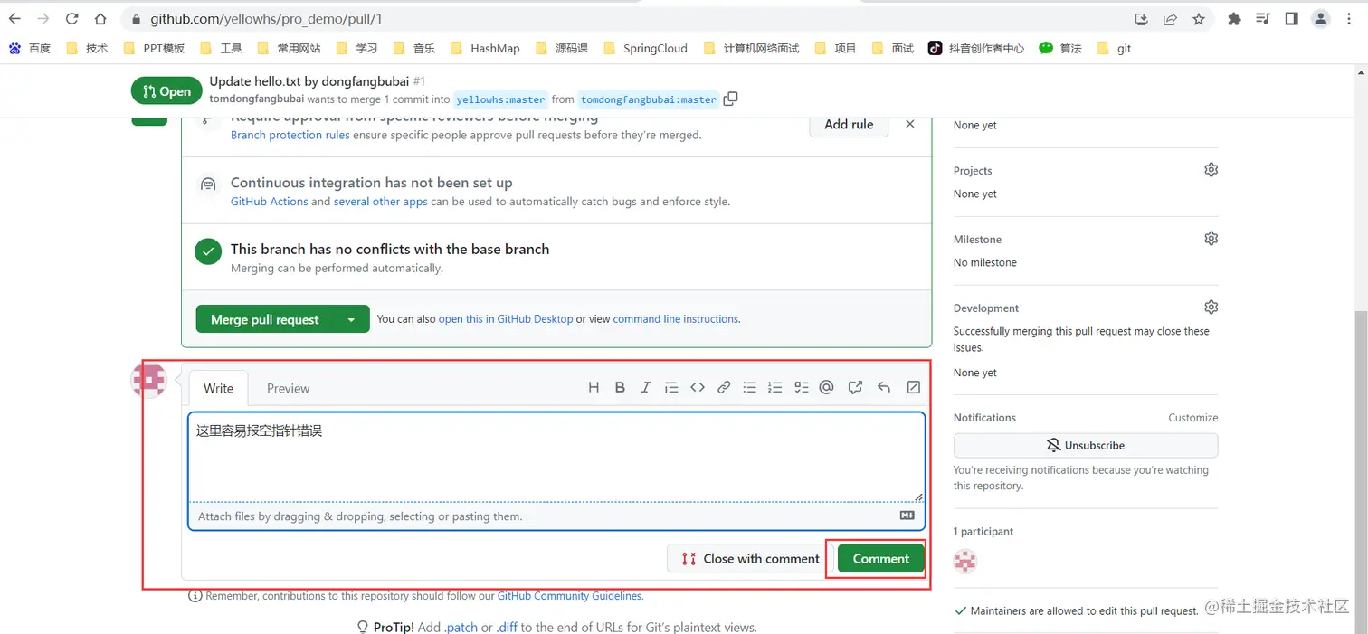Open the Chrome profile avatar
1368x634 pixels.
[x=1321, y=18]
